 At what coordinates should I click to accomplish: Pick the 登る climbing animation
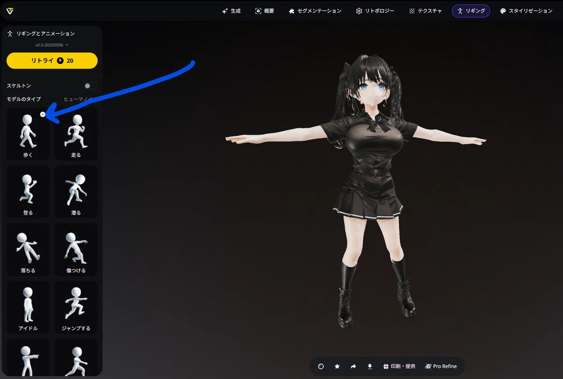coord(28,192)
